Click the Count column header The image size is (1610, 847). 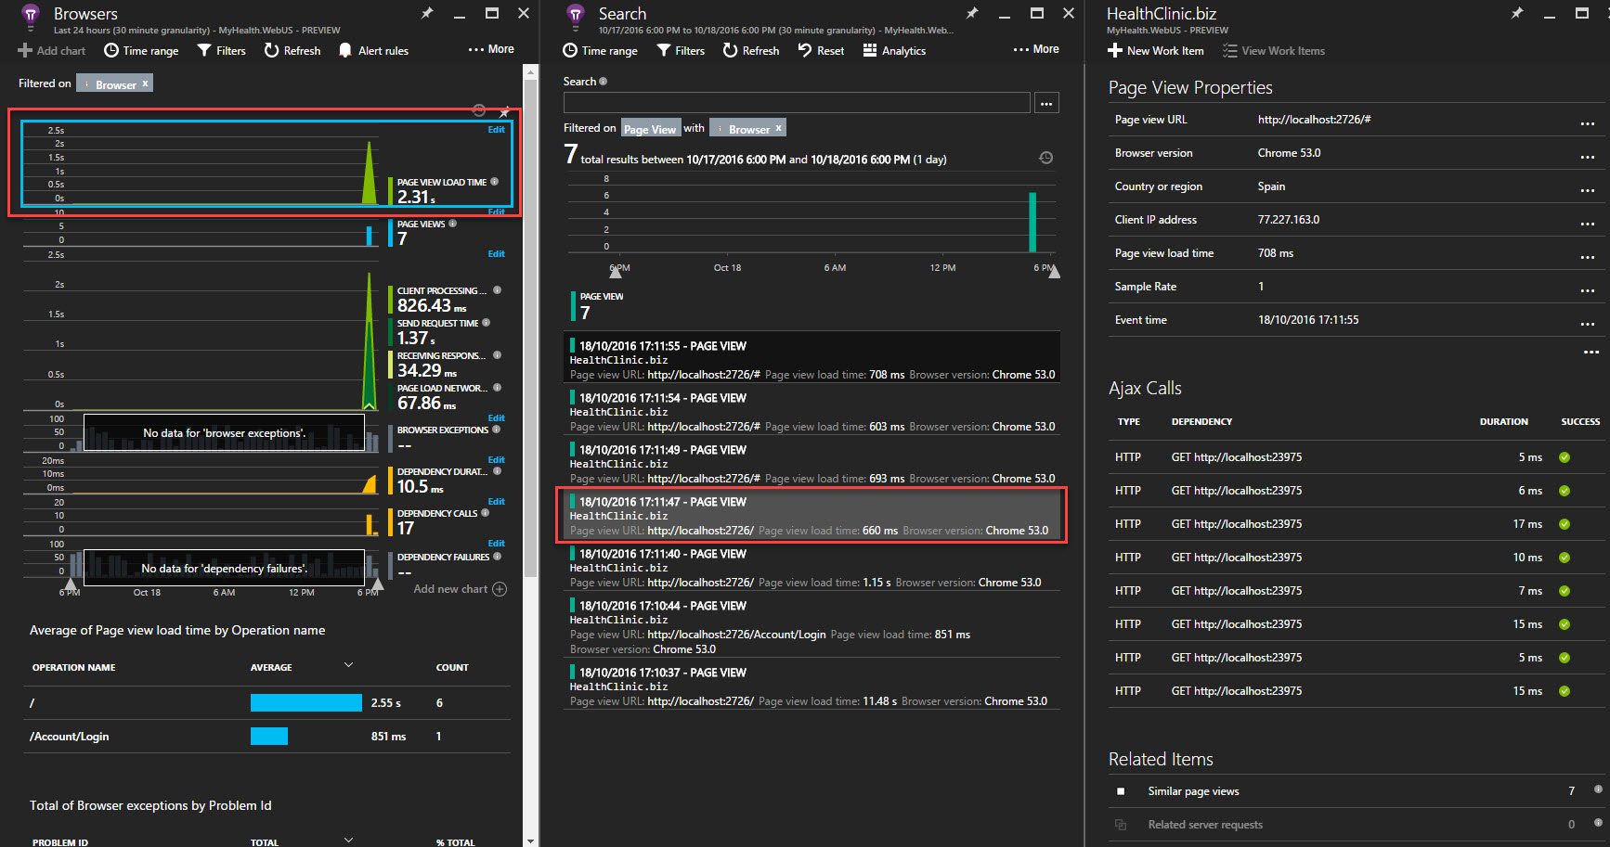[x=452, y=668]
